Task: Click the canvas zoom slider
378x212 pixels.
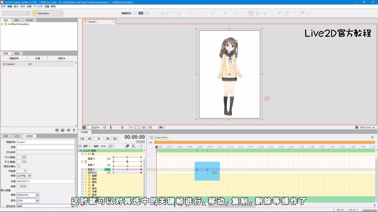Action: pos(113,127)
